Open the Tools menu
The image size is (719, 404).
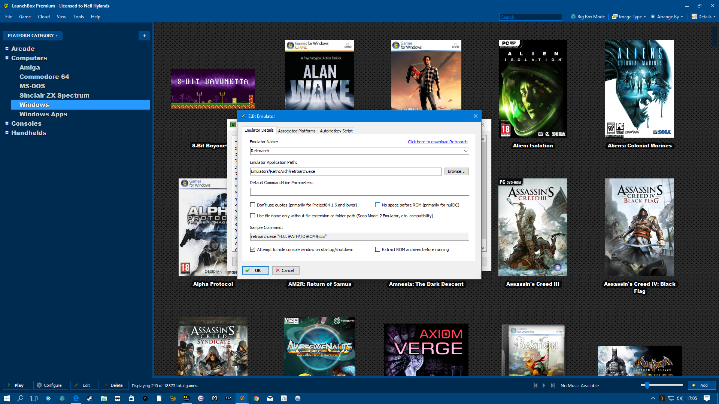click(x=79, y=17)
